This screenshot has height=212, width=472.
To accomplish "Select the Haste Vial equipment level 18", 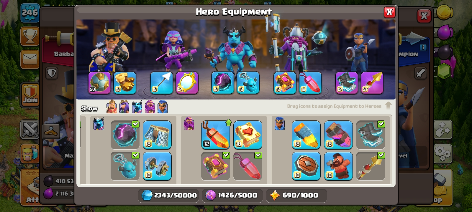I will (x=338, y=135).
